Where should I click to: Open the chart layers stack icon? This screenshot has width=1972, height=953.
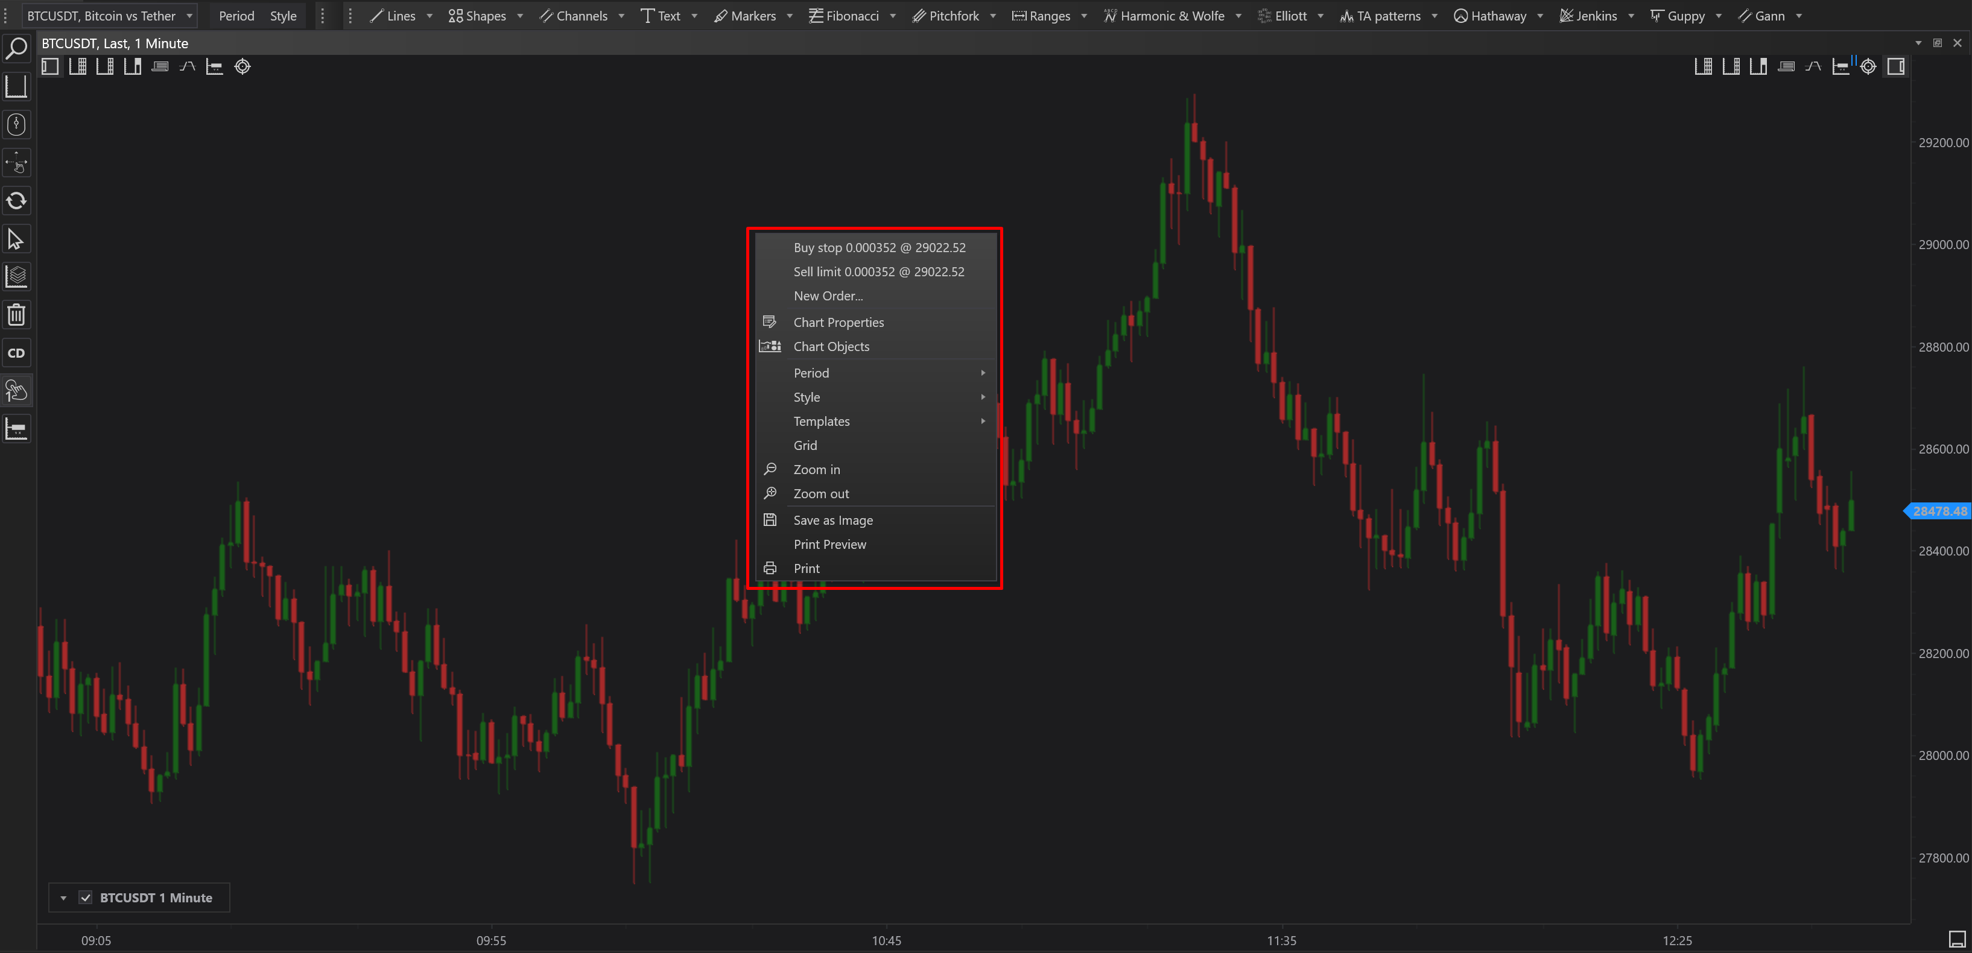tap(16, 276)
